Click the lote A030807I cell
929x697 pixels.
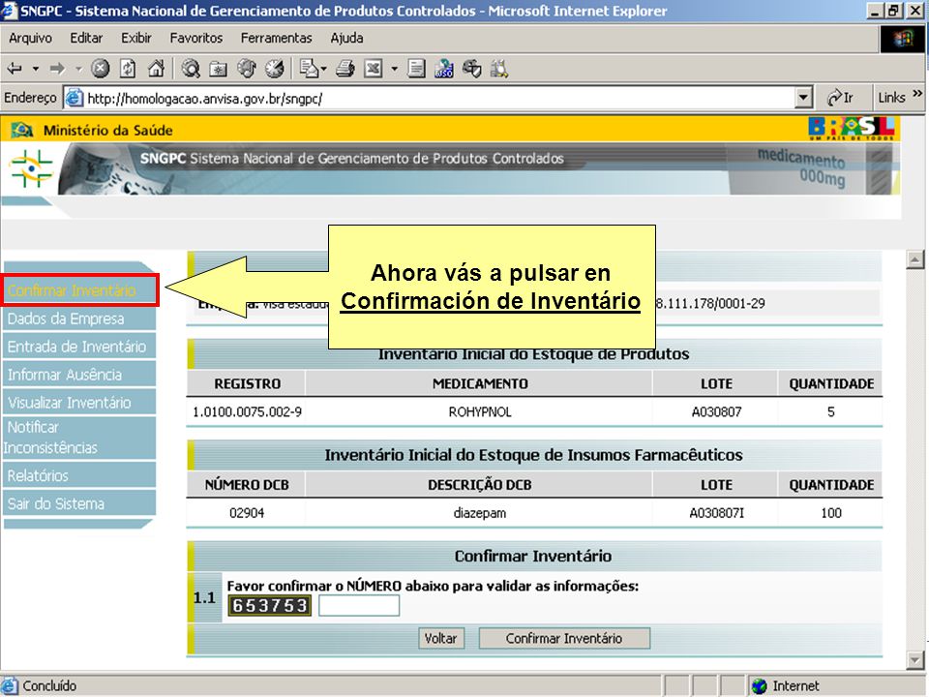click(716, 513)
